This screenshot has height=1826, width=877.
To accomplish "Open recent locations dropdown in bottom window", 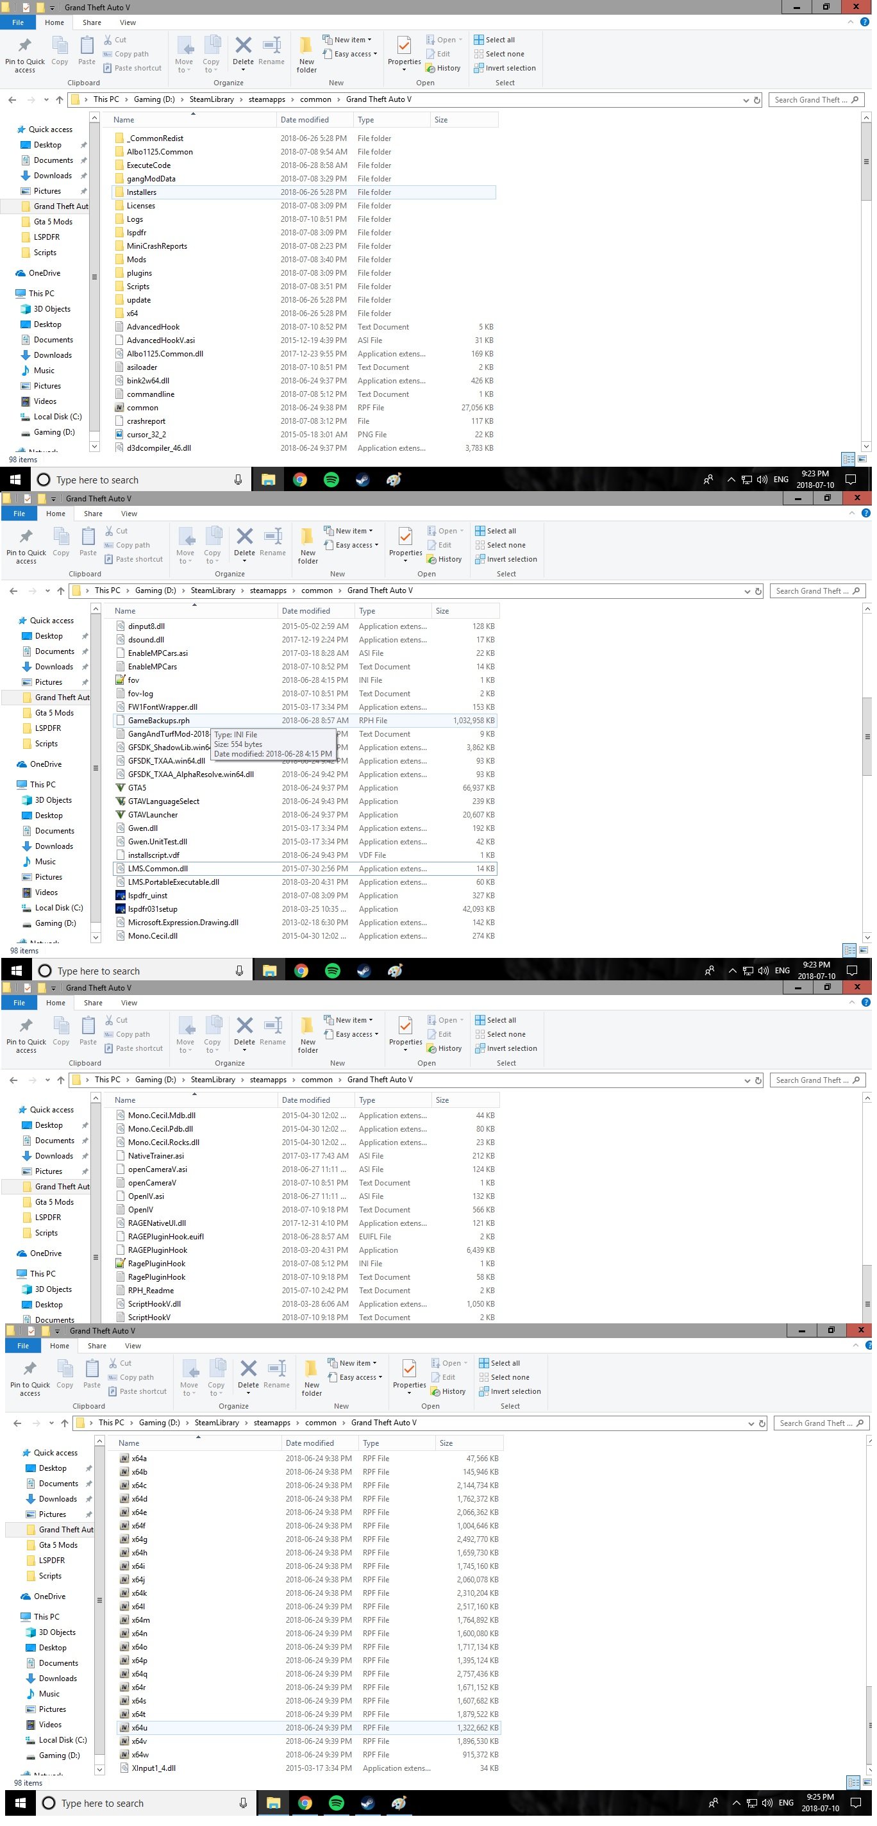I will 51,1423.
